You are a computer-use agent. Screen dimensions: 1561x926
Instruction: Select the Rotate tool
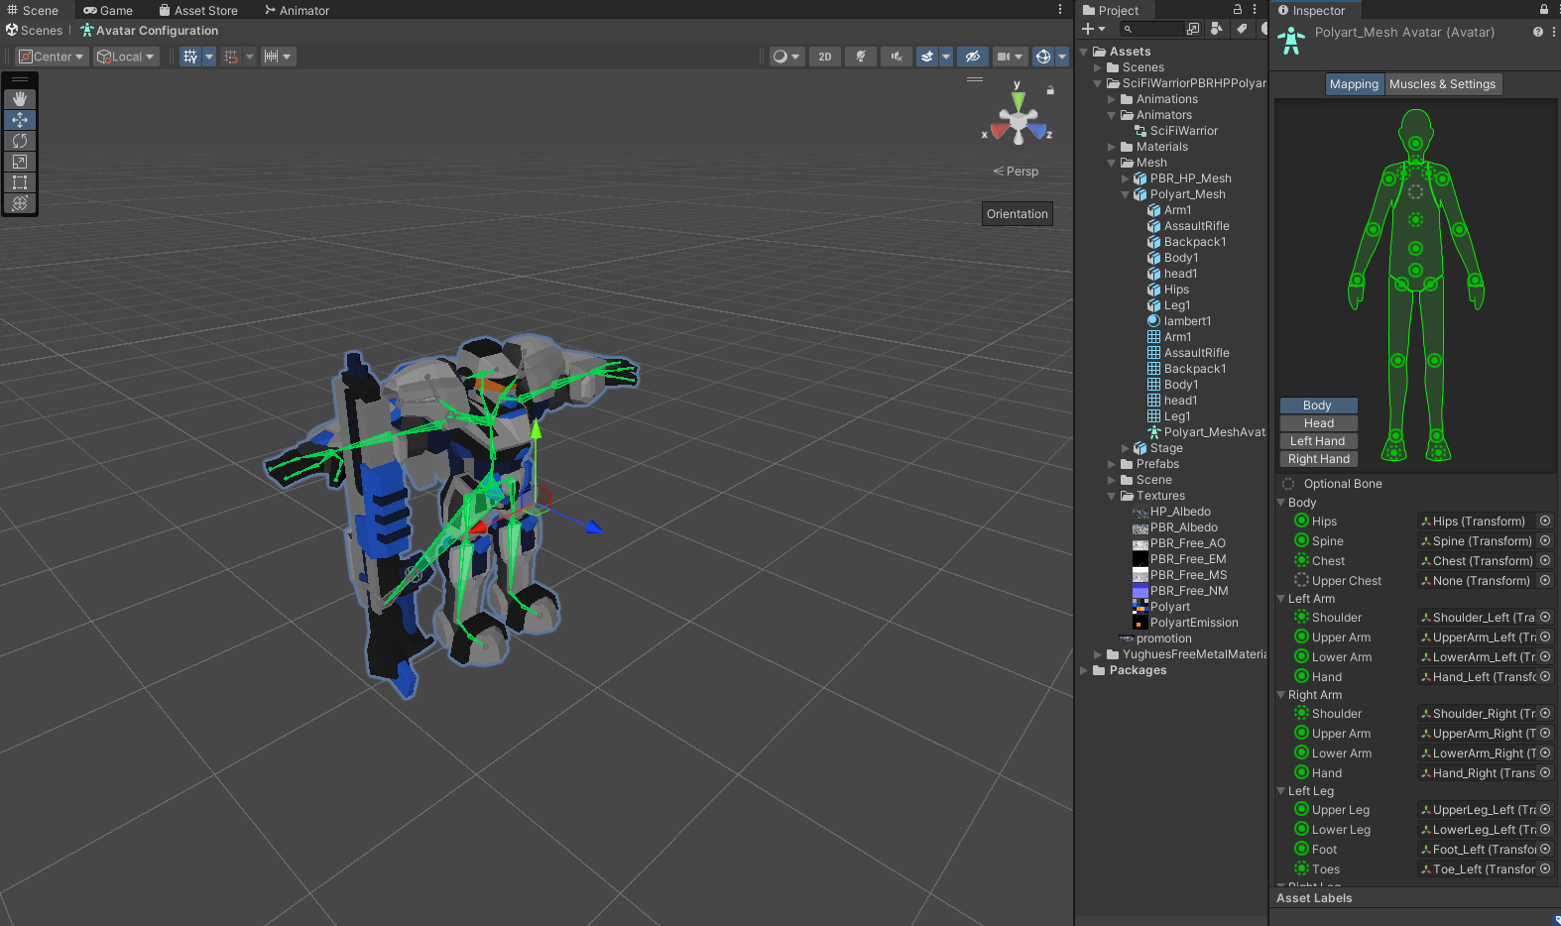click(x=20, y=141)
